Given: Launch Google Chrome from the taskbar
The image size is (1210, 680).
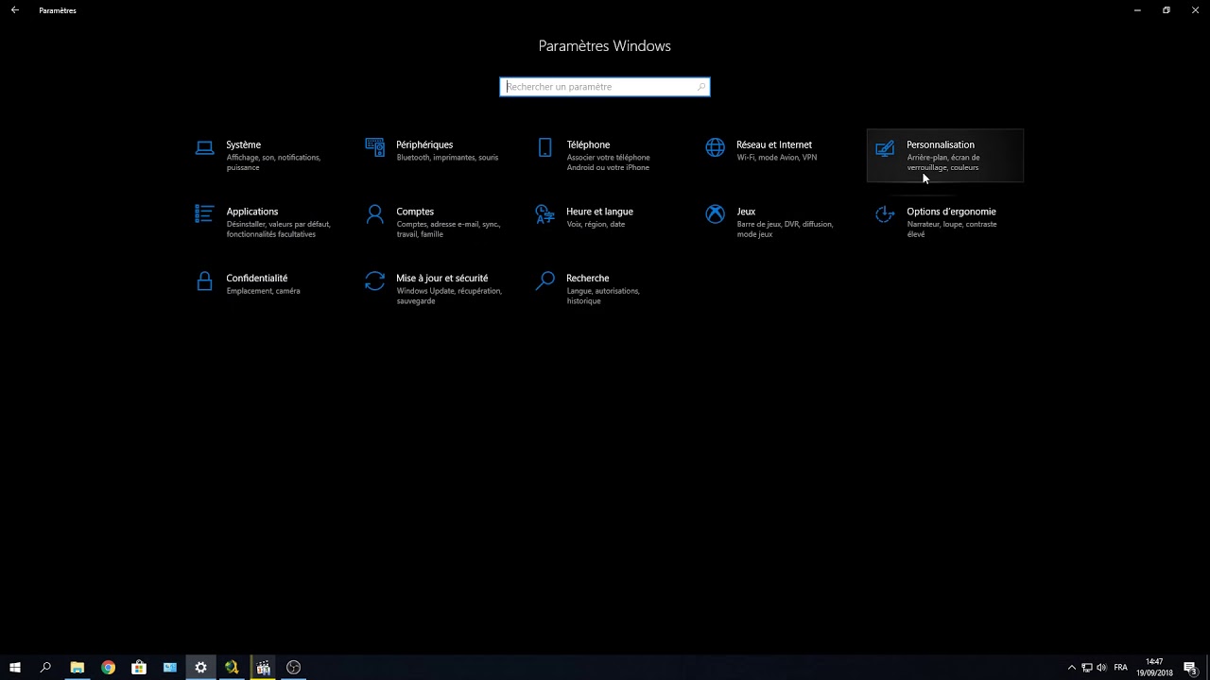Looking at the screenshot, I should (x=109, y=668).
